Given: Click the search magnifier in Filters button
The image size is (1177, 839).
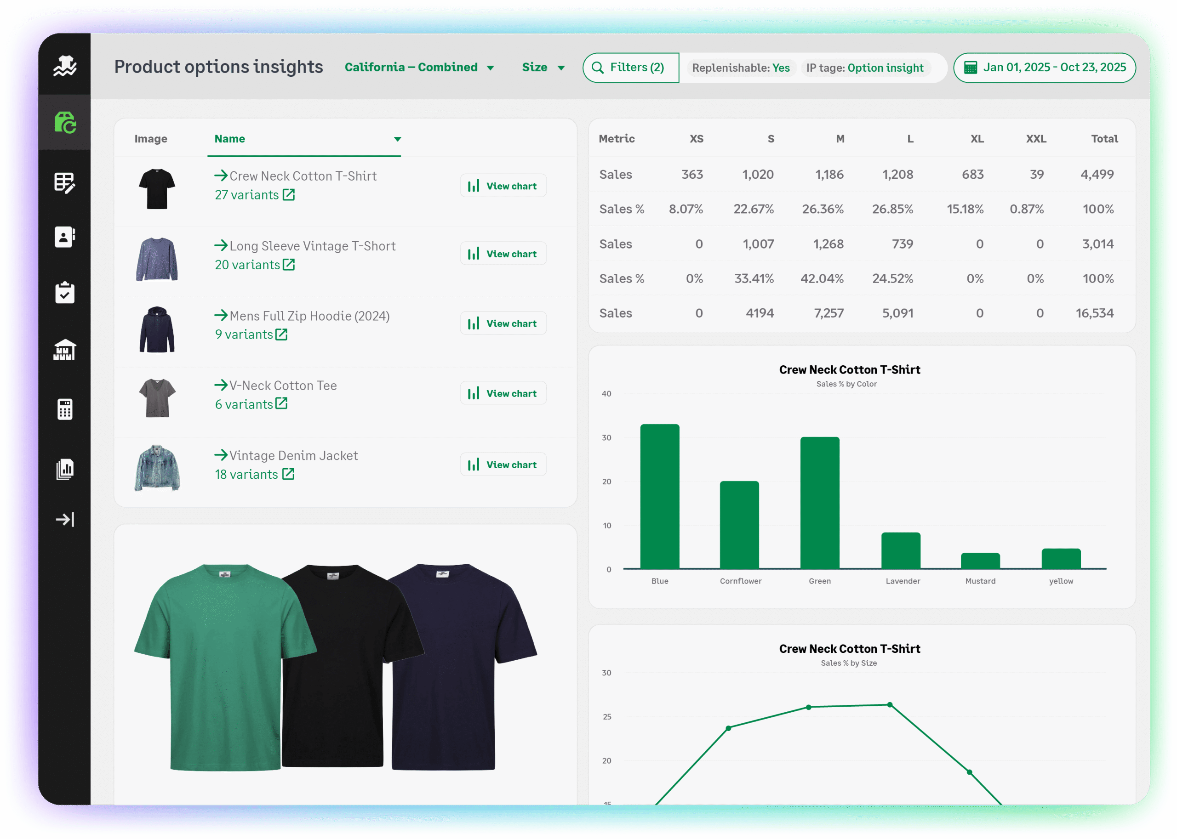Looking at the screenshot, I should coord(597,68).
